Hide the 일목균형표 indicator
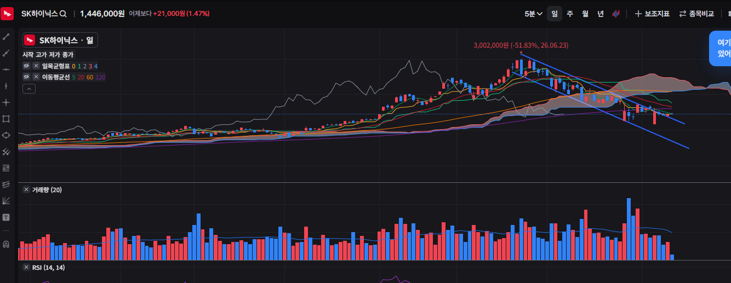 pos(26,66)
